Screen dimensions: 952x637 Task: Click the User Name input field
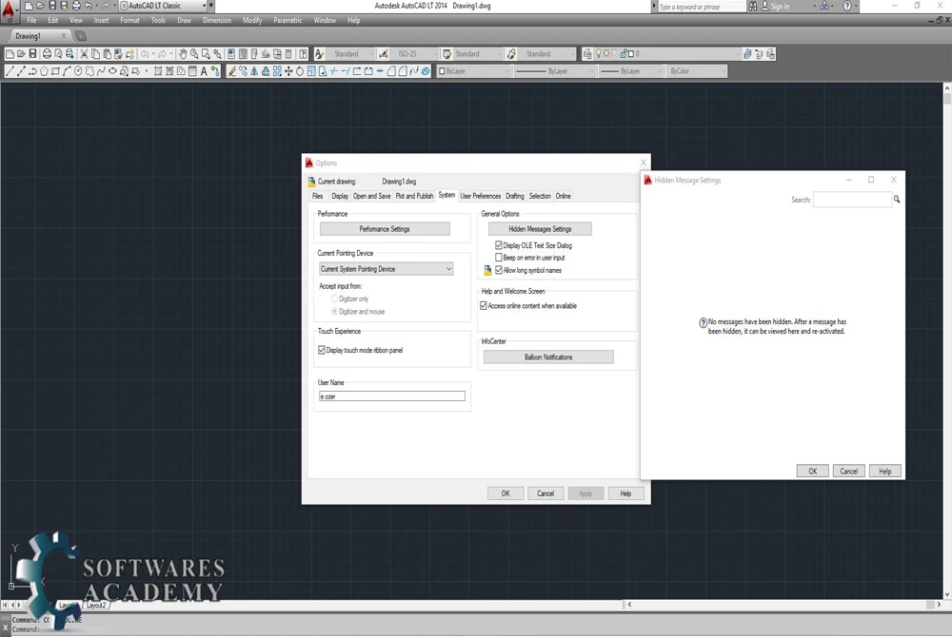coord(392,396)
